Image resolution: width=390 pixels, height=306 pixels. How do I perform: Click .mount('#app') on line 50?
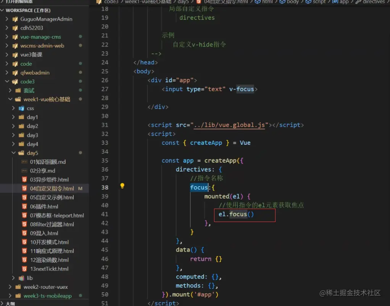click(194, 295)
